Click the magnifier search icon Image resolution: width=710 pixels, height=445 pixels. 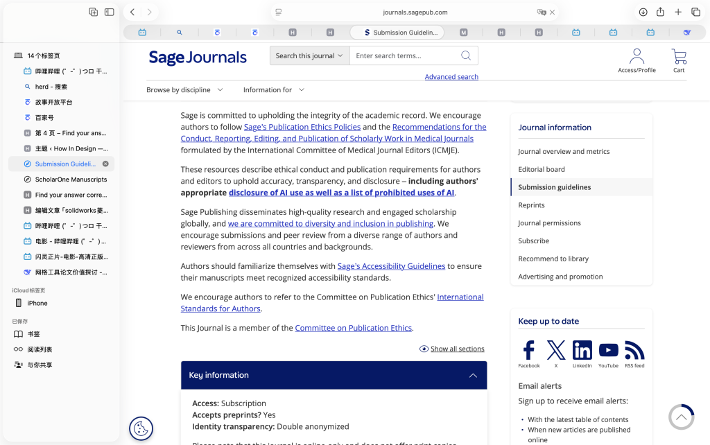(465, 55)
